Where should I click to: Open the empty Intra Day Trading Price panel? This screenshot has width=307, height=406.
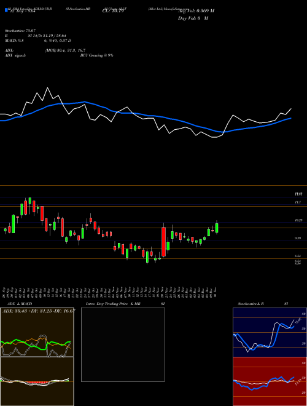click(x=123, y=344)
